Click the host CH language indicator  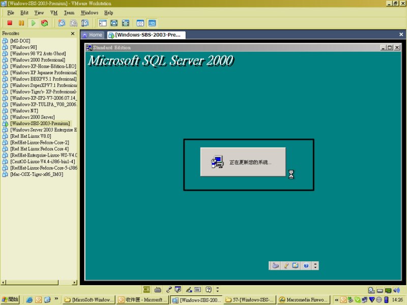[x=147, y=289]
